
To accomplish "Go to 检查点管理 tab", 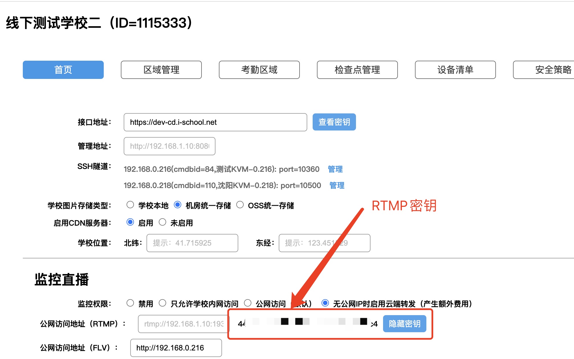I will point(357,70).
